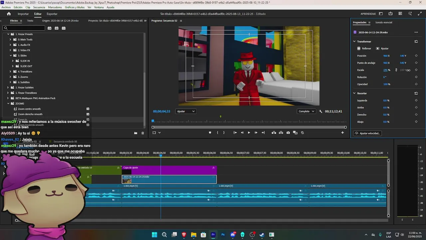Delete custom item trash icon in Effects

[x=143, y=133]
